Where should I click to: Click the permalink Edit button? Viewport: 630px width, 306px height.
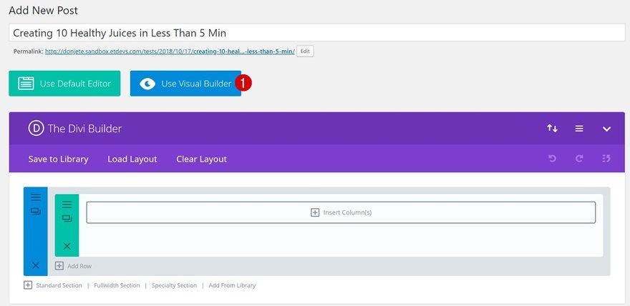point(305,51)
